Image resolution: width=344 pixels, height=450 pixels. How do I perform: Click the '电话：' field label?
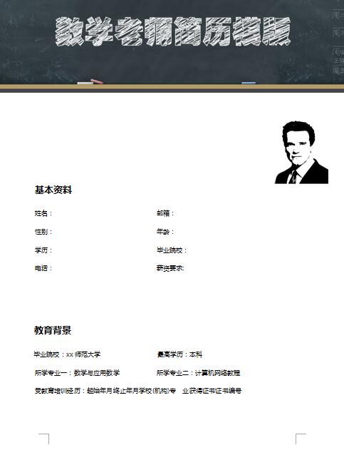click(x=43, y=268)
